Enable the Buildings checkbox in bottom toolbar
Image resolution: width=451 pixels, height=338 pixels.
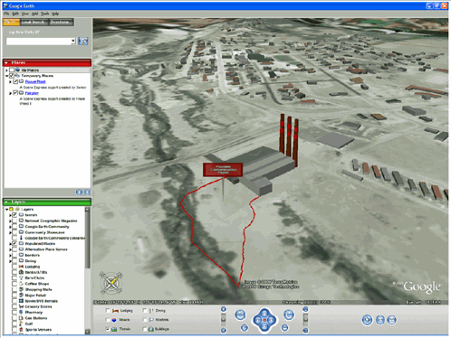[x=145, y=329]
